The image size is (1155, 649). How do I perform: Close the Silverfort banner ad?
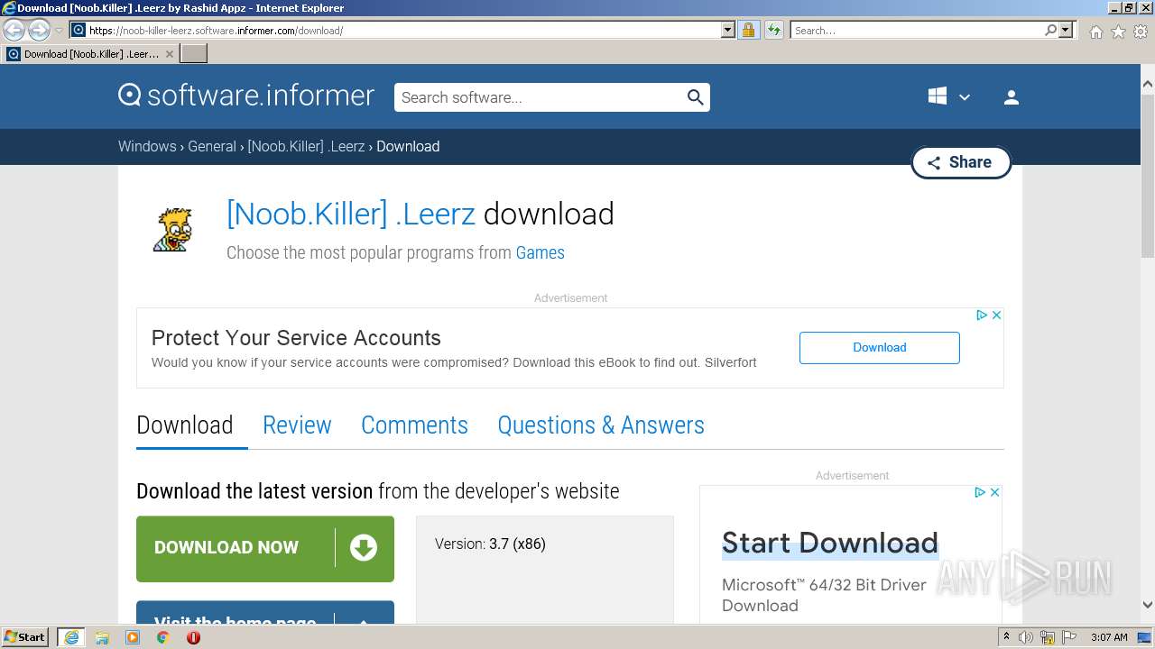click(x=996, y=315)
